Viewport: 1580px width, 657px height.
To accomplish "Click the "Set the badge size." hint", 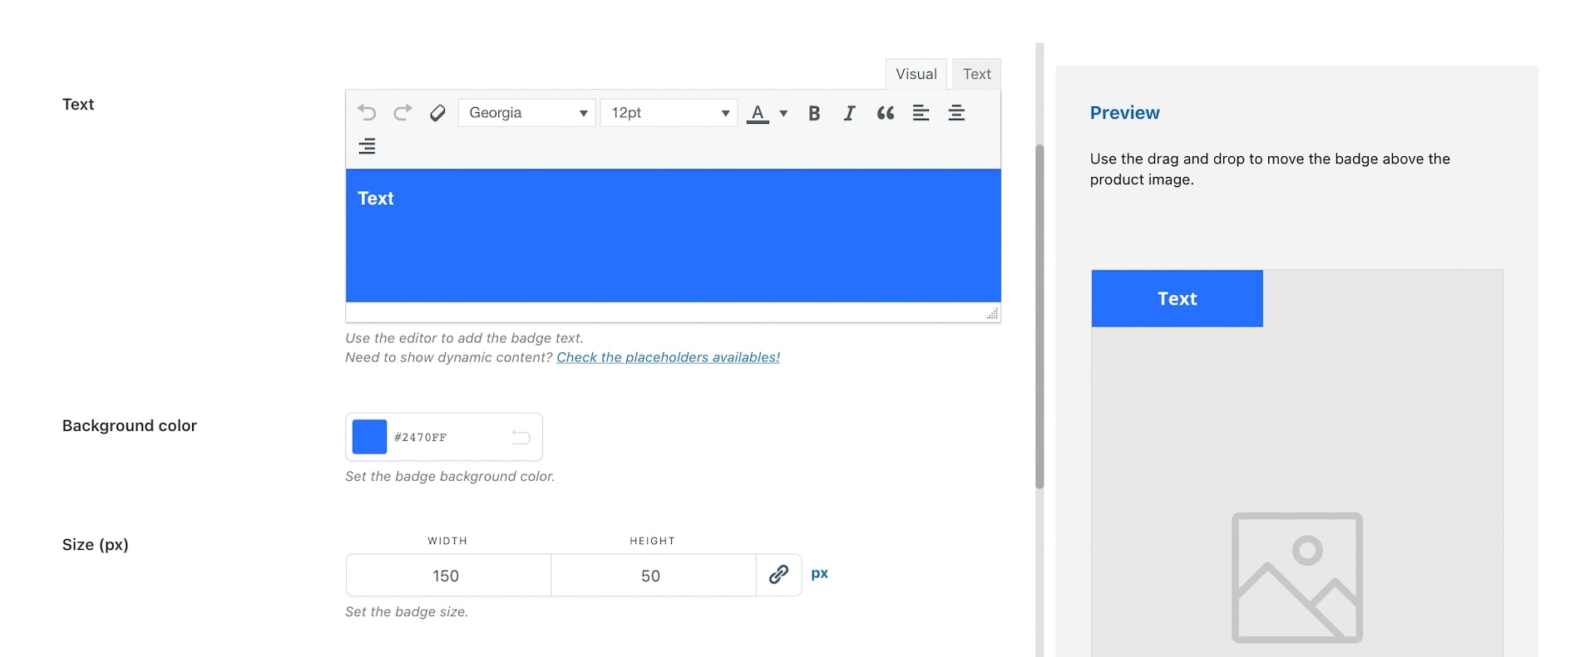I will click(407, 611).
